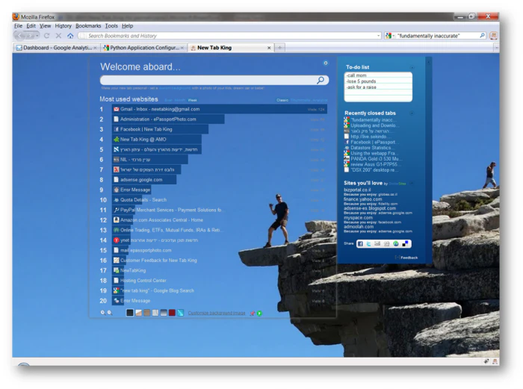Select the dark red background swatch
The image size is (523, 389).
172,313
